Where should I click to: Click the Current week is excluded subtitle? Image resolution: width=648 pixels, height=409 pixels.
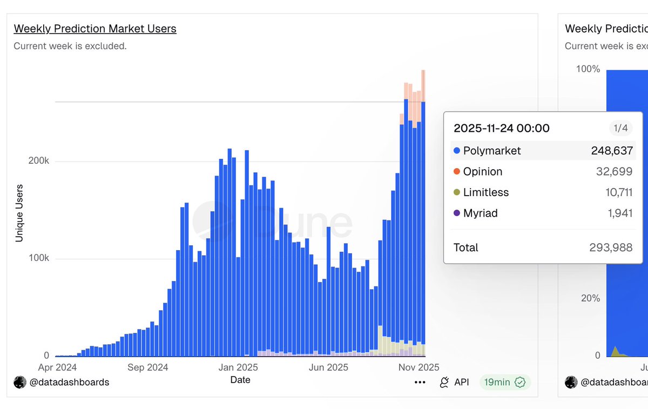pos(70,46)
